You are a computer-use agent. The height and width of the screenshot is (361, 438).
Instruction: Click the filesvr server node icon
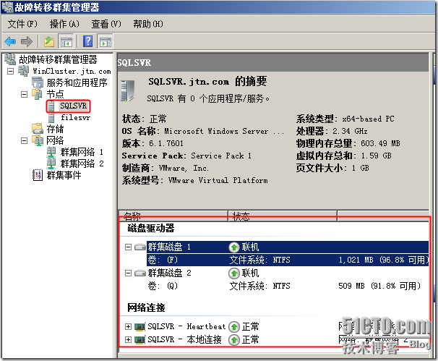51,118
